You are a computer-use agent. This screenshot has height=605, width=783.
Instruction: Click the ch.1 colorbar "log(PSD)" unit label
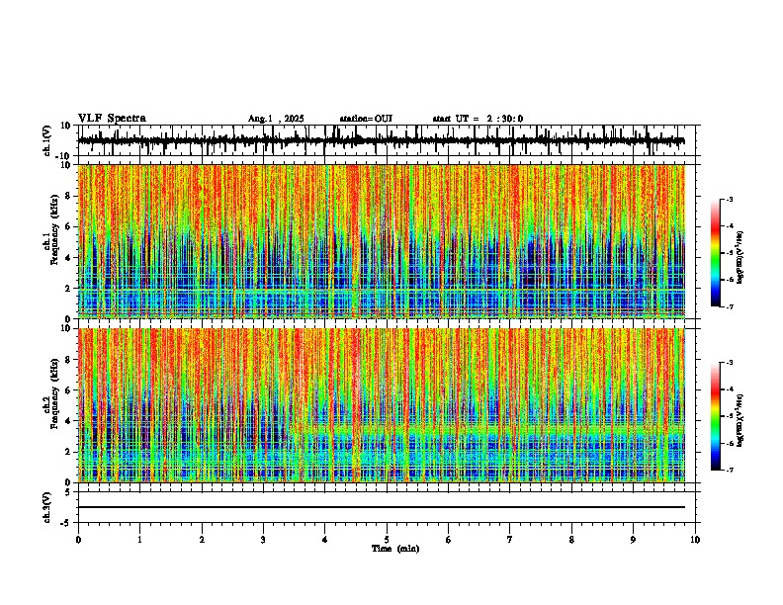740,258
